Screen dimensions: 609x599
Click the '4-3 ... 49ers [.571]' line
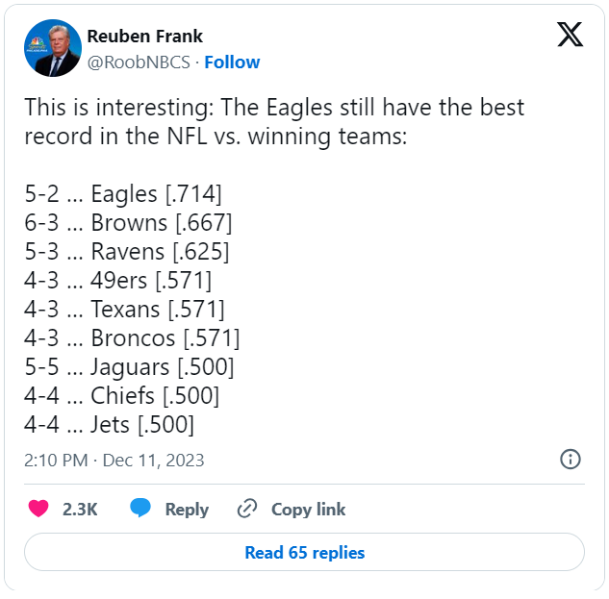pyautogui.click(x=117, y=281)
